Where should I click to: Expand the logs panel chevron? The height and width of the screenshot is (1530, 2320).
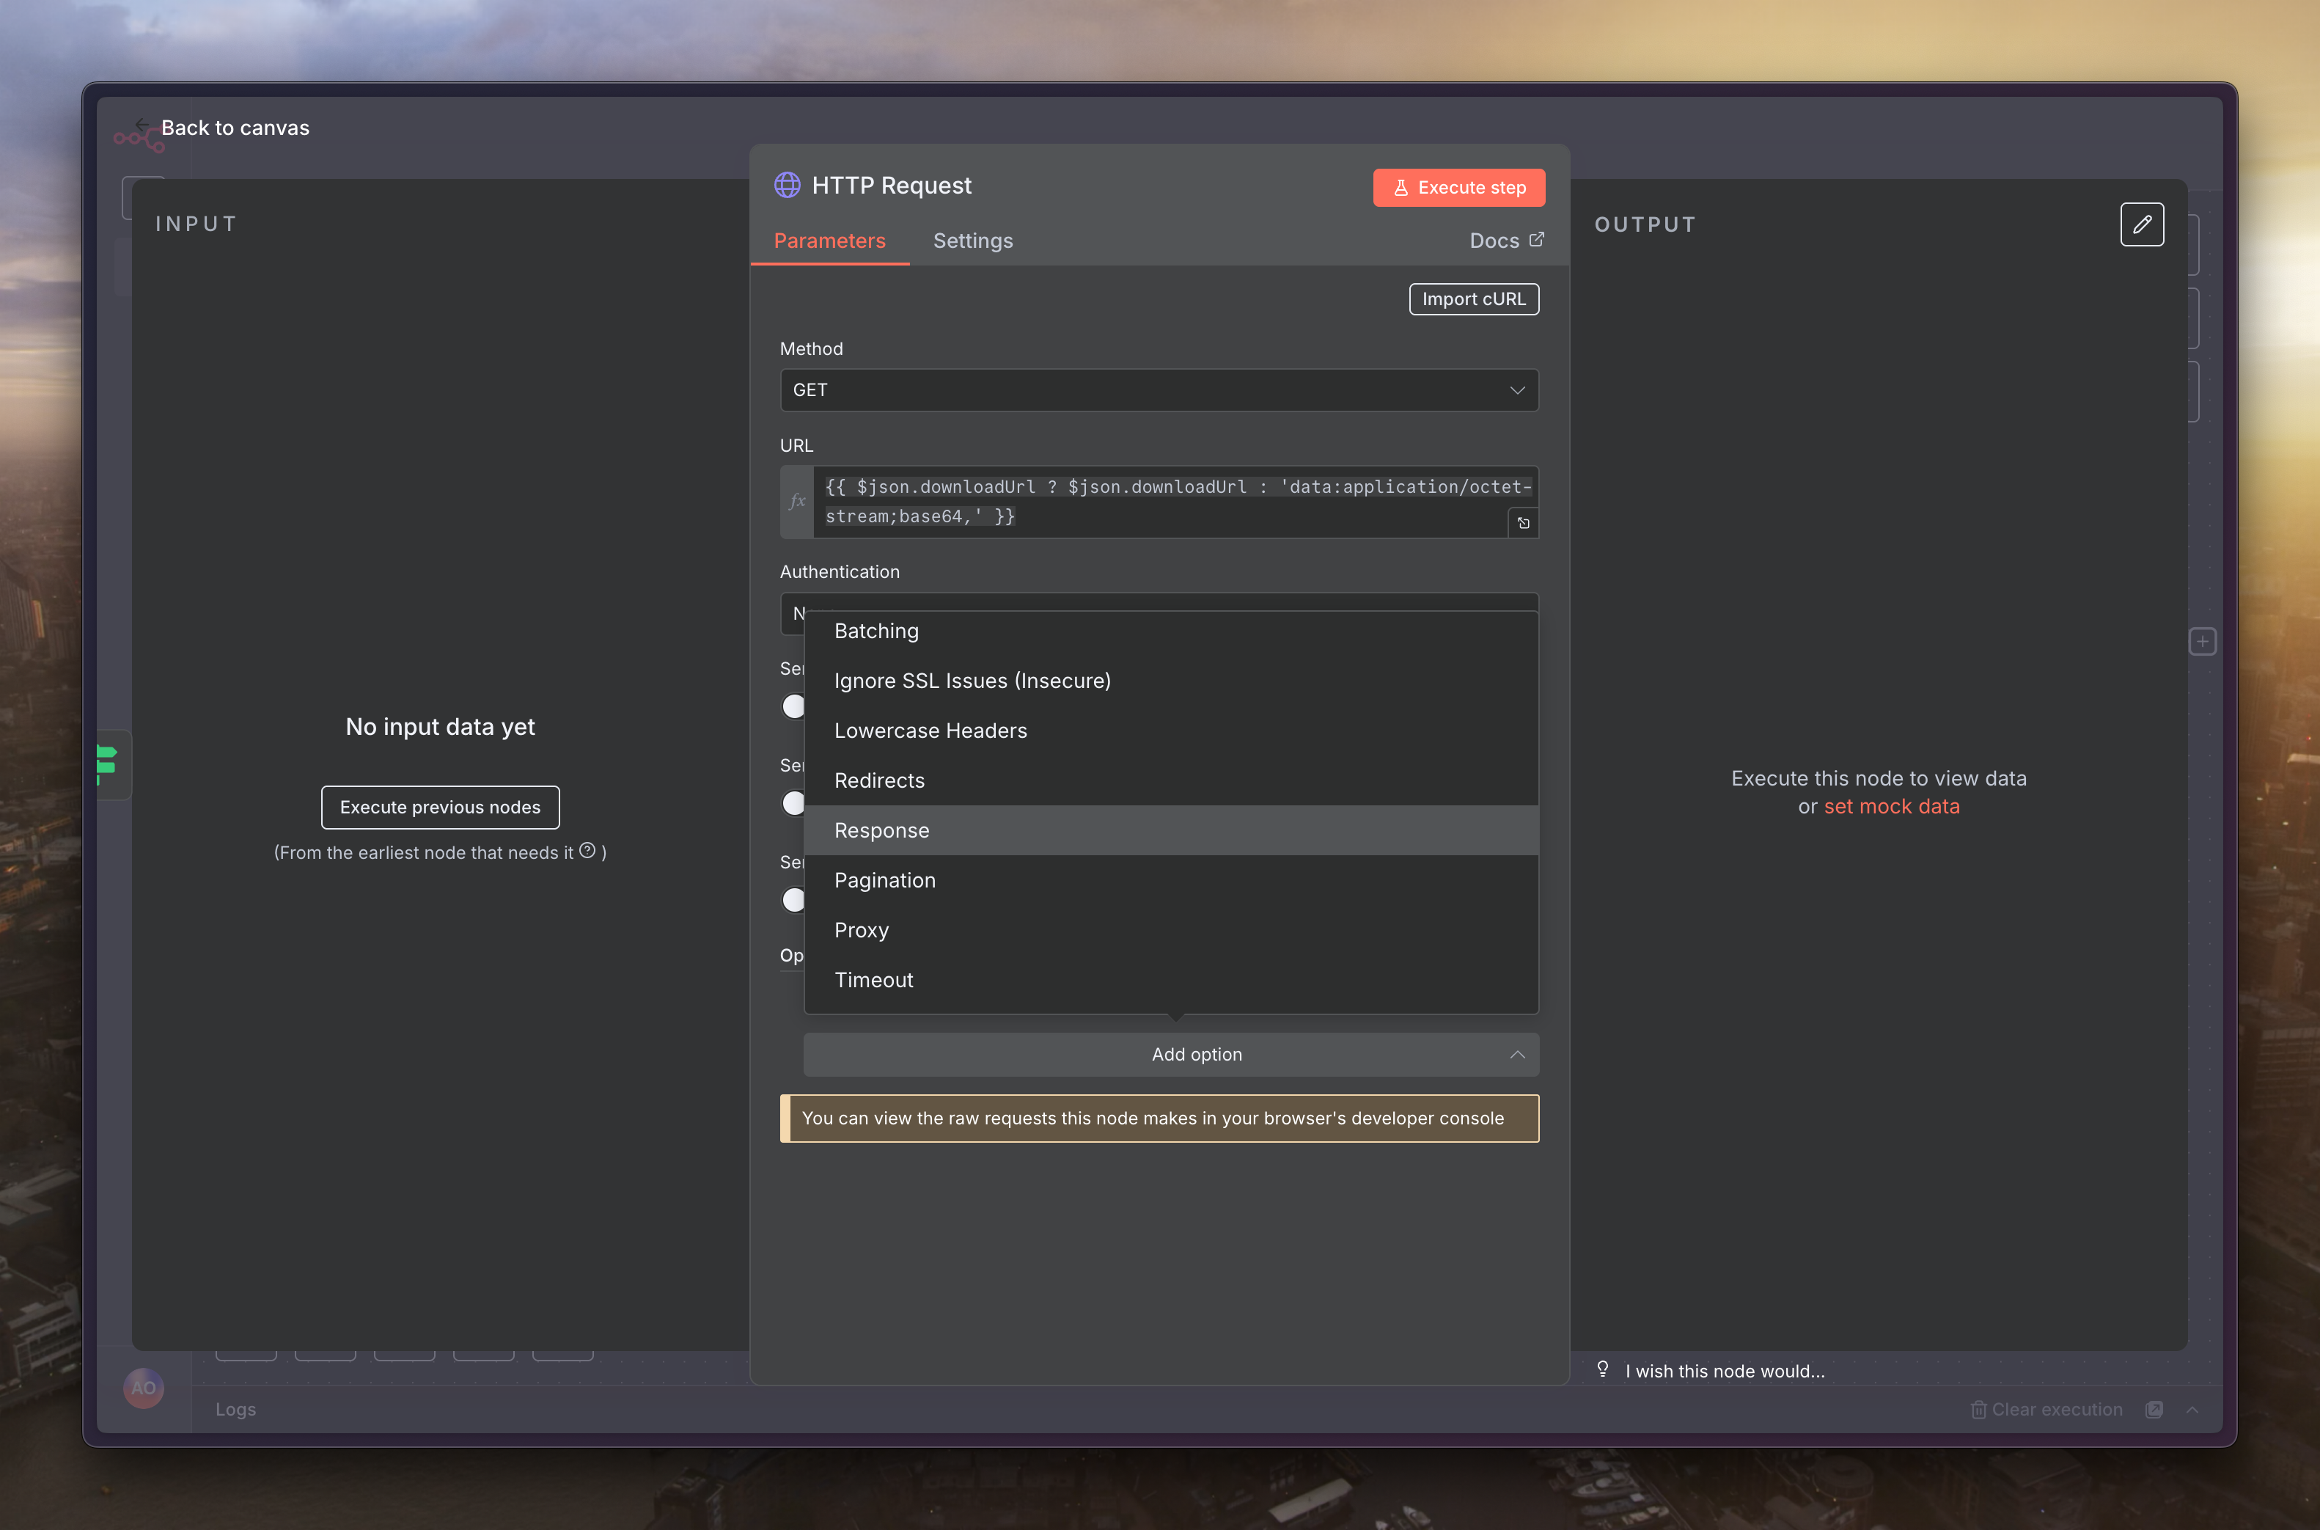(2192, 1409)
